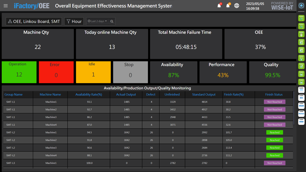The image size is (306, 172).
Task: Click the Machine Qty card
Action: point(38,44)
